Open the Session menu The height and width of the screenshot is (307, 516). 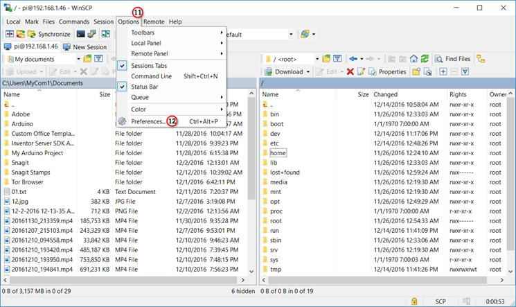pyautogui.click(x=103, y=21)
